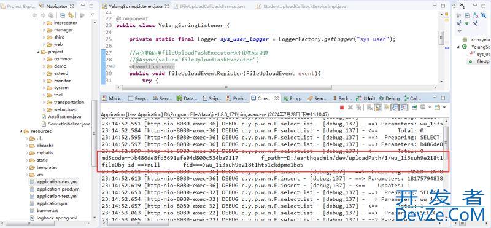The image size is (491, 228).
Task: Click Collapse All in the Navigator toolbar
Action: click(x=63, y=15)
